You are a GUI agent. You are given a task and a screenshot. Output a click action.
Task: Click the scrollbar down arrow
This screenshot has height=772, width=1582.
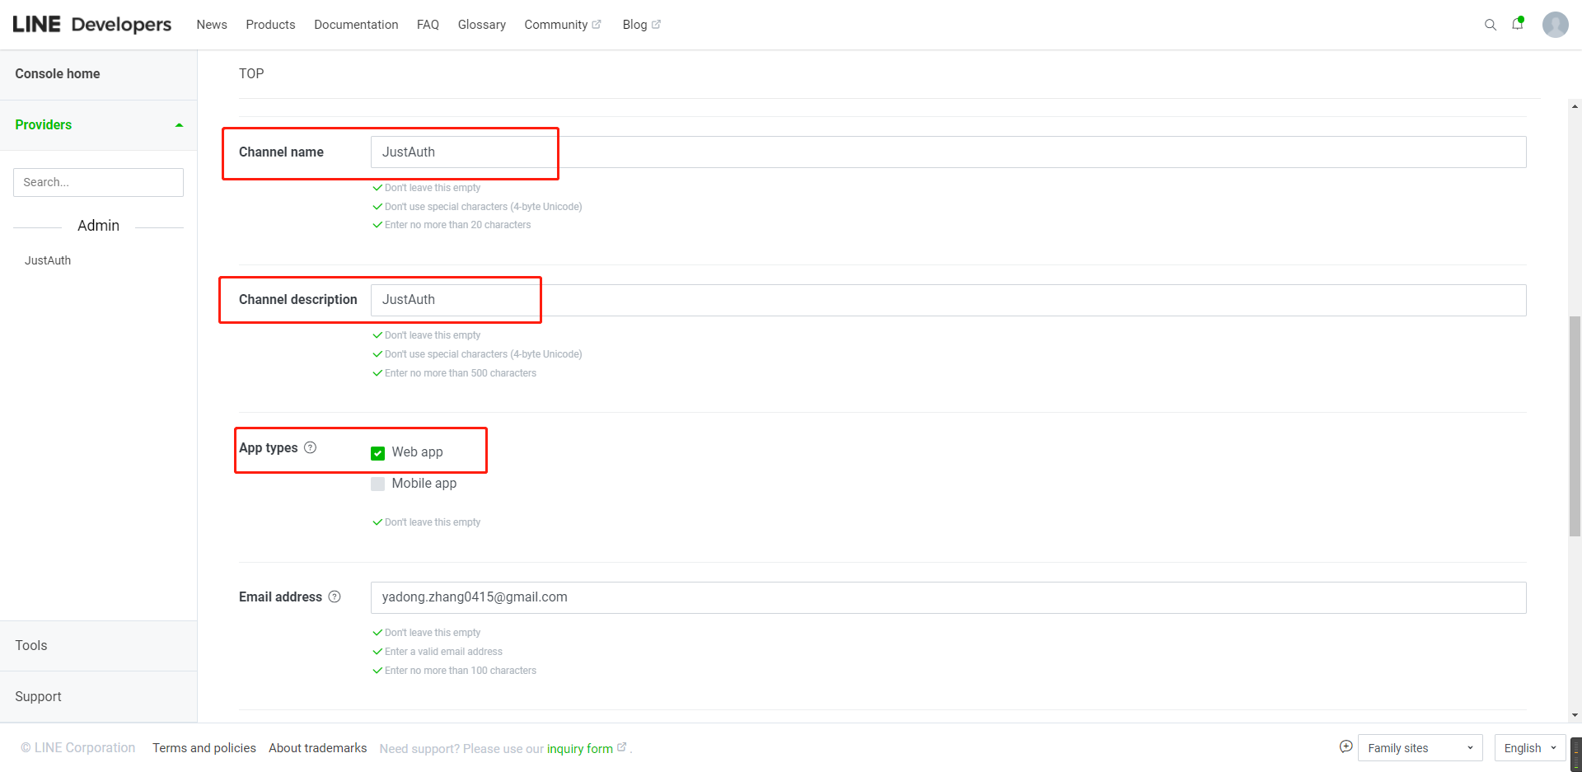[1575, 715]
